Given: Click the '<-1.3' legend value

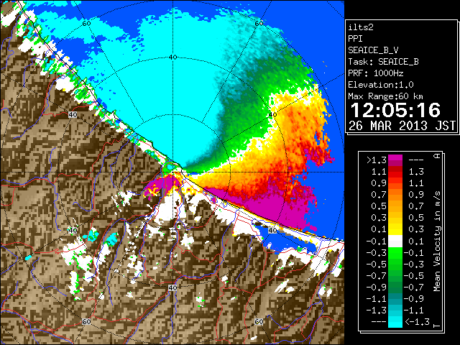Looking at the screenshot, I should tap(417, 322).
